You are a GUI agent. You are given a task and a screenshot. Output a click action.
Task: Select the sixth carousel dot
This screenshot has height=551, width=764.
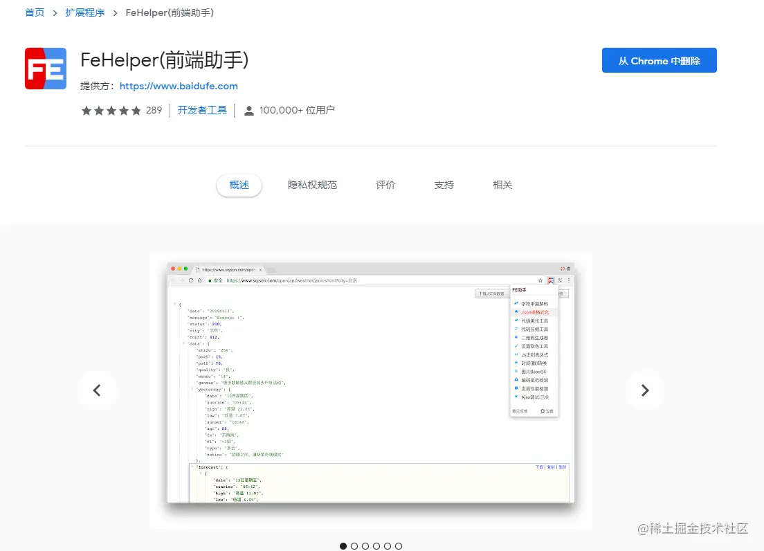click(x=399, y=546)
